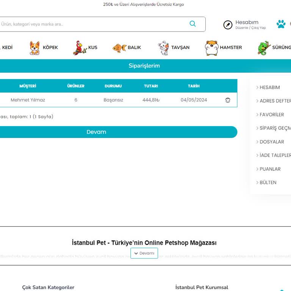
Task: Open BÜLTEN sidebar entry
Action: [x=268, y=182]
